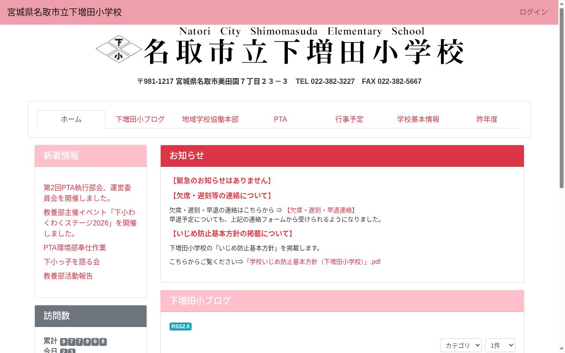This screenshot has height=353, width=565.
Task: Open the 下小っ子を語る会 link
Action: tap(72, 262)
